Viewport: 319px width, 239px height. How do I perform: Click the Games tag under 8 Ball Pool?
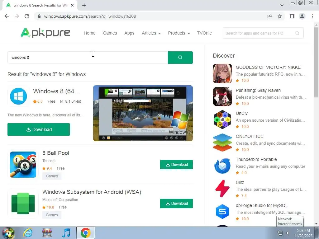coord(52,176)
